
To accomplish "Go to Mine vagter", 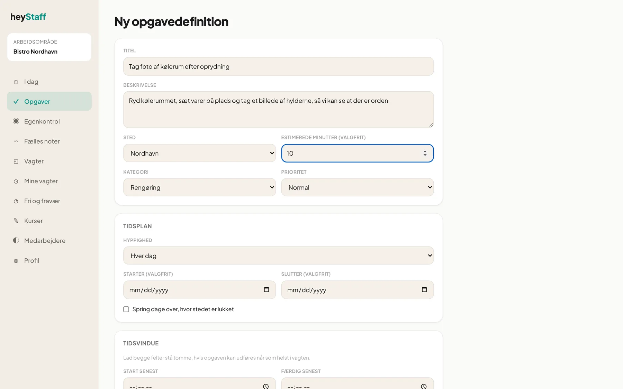I will 49,181.
